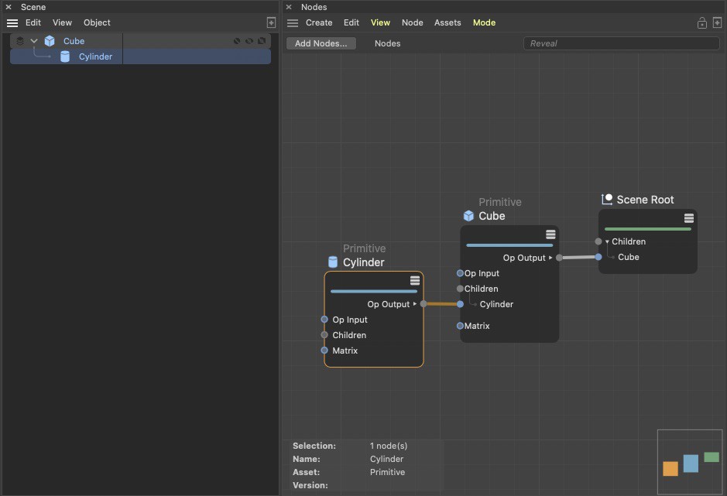Screen dimensions: 727x496
Task: Close the Nodes panel
Action: [289, 7]
